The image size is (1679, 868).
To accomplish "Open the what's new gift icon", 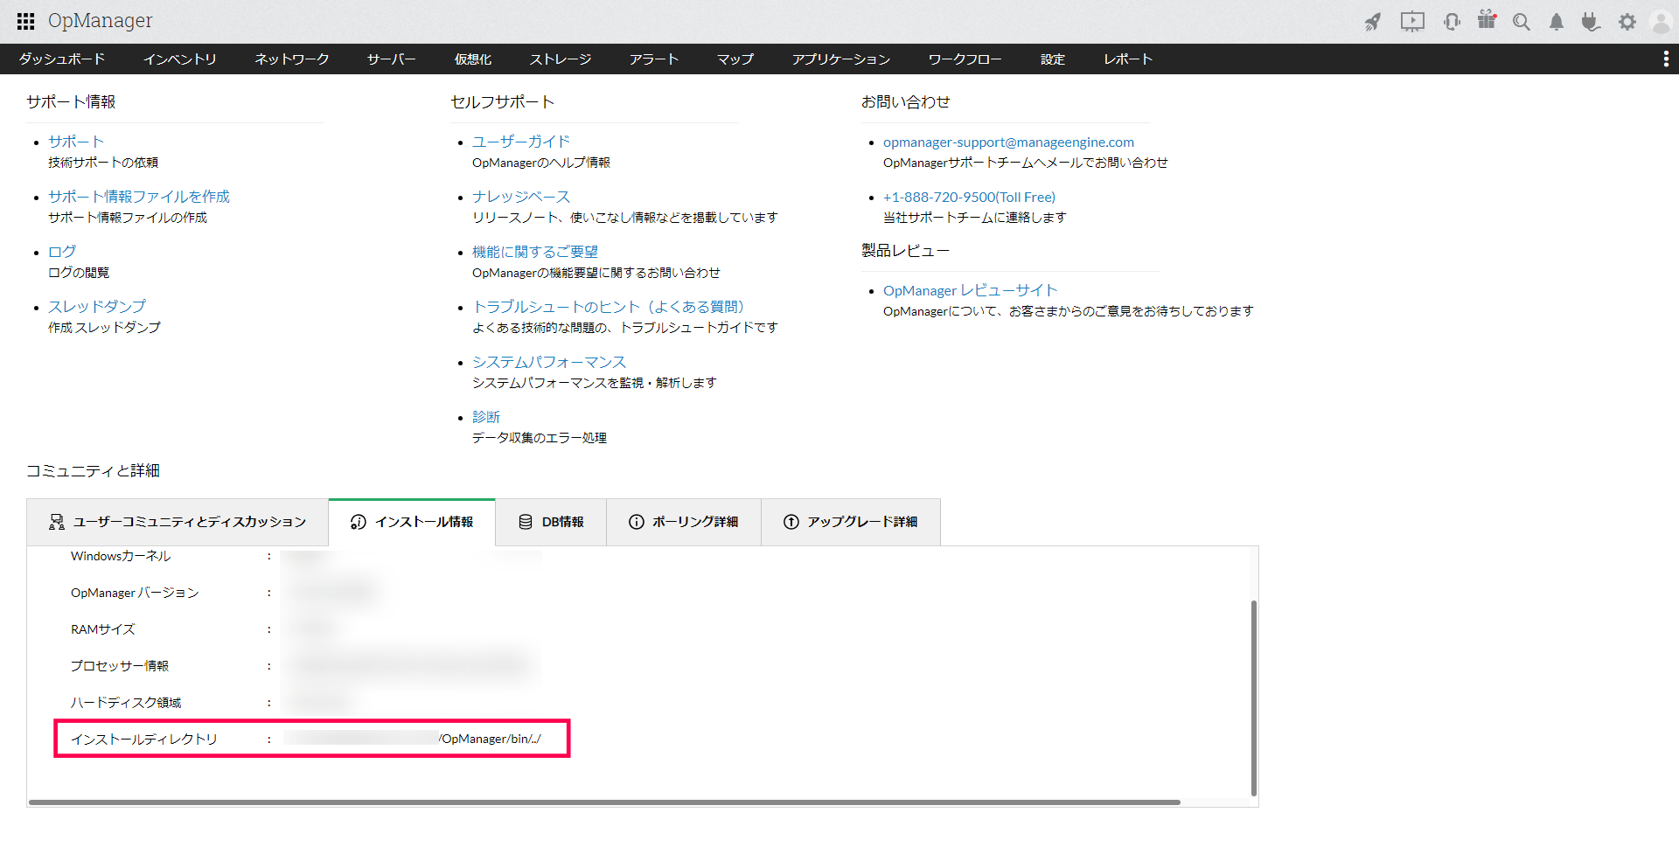I will [x=1487, y=22].
